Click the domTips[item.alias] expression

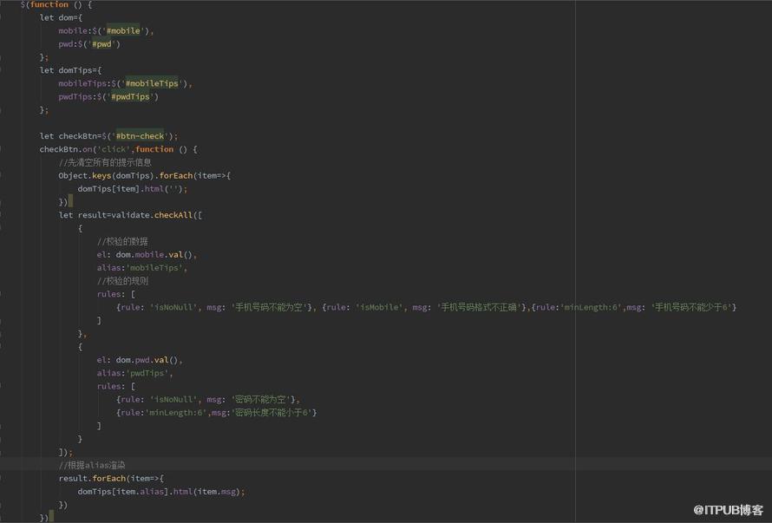coord(123,492)
